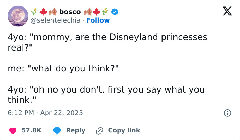The image size is (240, 140).
Task: Click the first red maple leaf emoji
Action: (43, 12)
